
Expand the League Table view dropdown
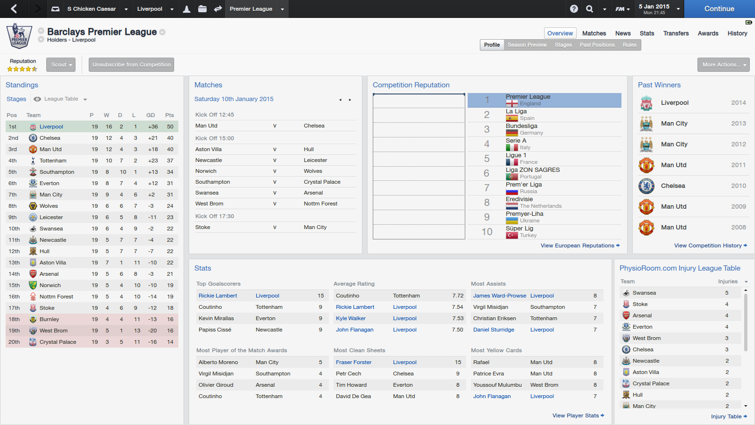coord(85,100)
